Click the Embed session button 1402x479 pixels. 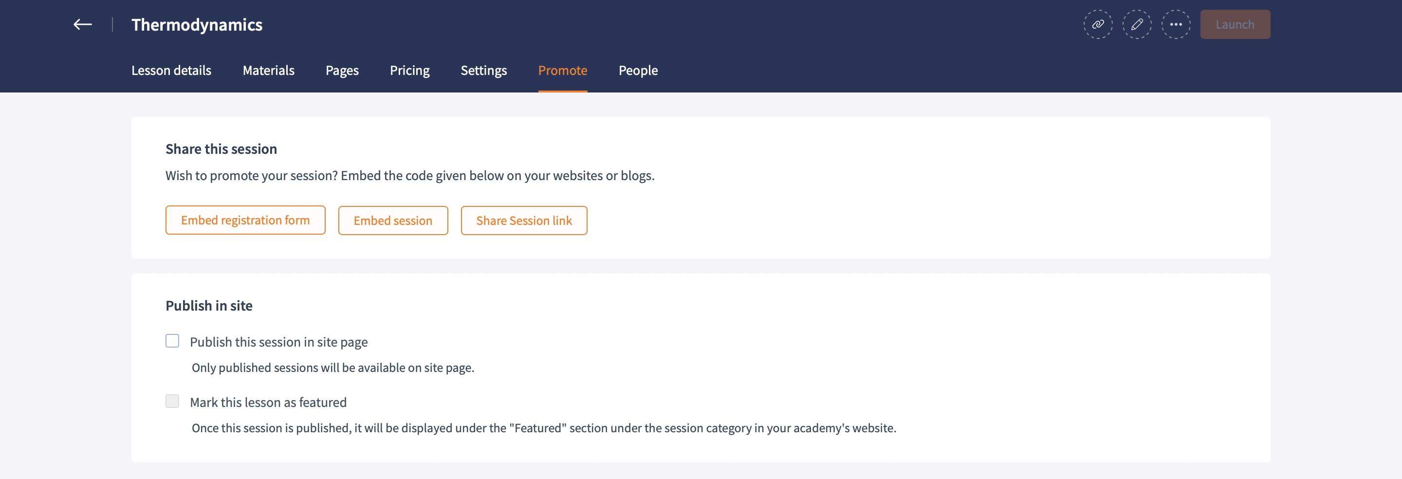[x=392, y=221]
